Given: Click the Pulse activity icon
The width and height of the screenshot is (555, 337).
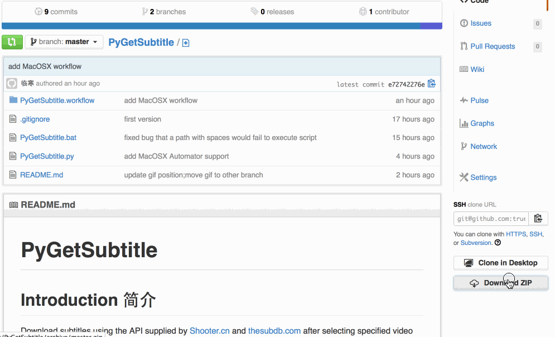Looking at the screenshot, I should pos(464,100).
